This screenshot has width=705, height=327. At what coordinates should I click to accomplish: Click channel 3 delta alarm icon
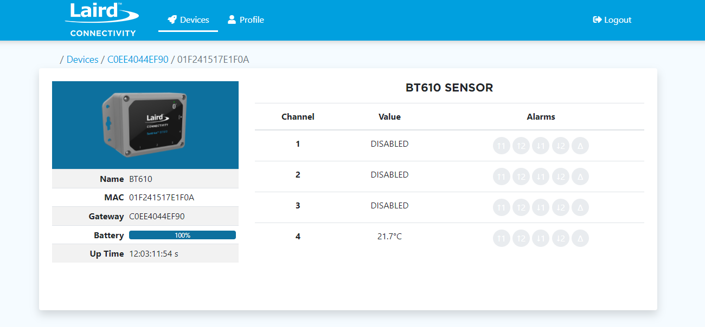pos(580,207)
